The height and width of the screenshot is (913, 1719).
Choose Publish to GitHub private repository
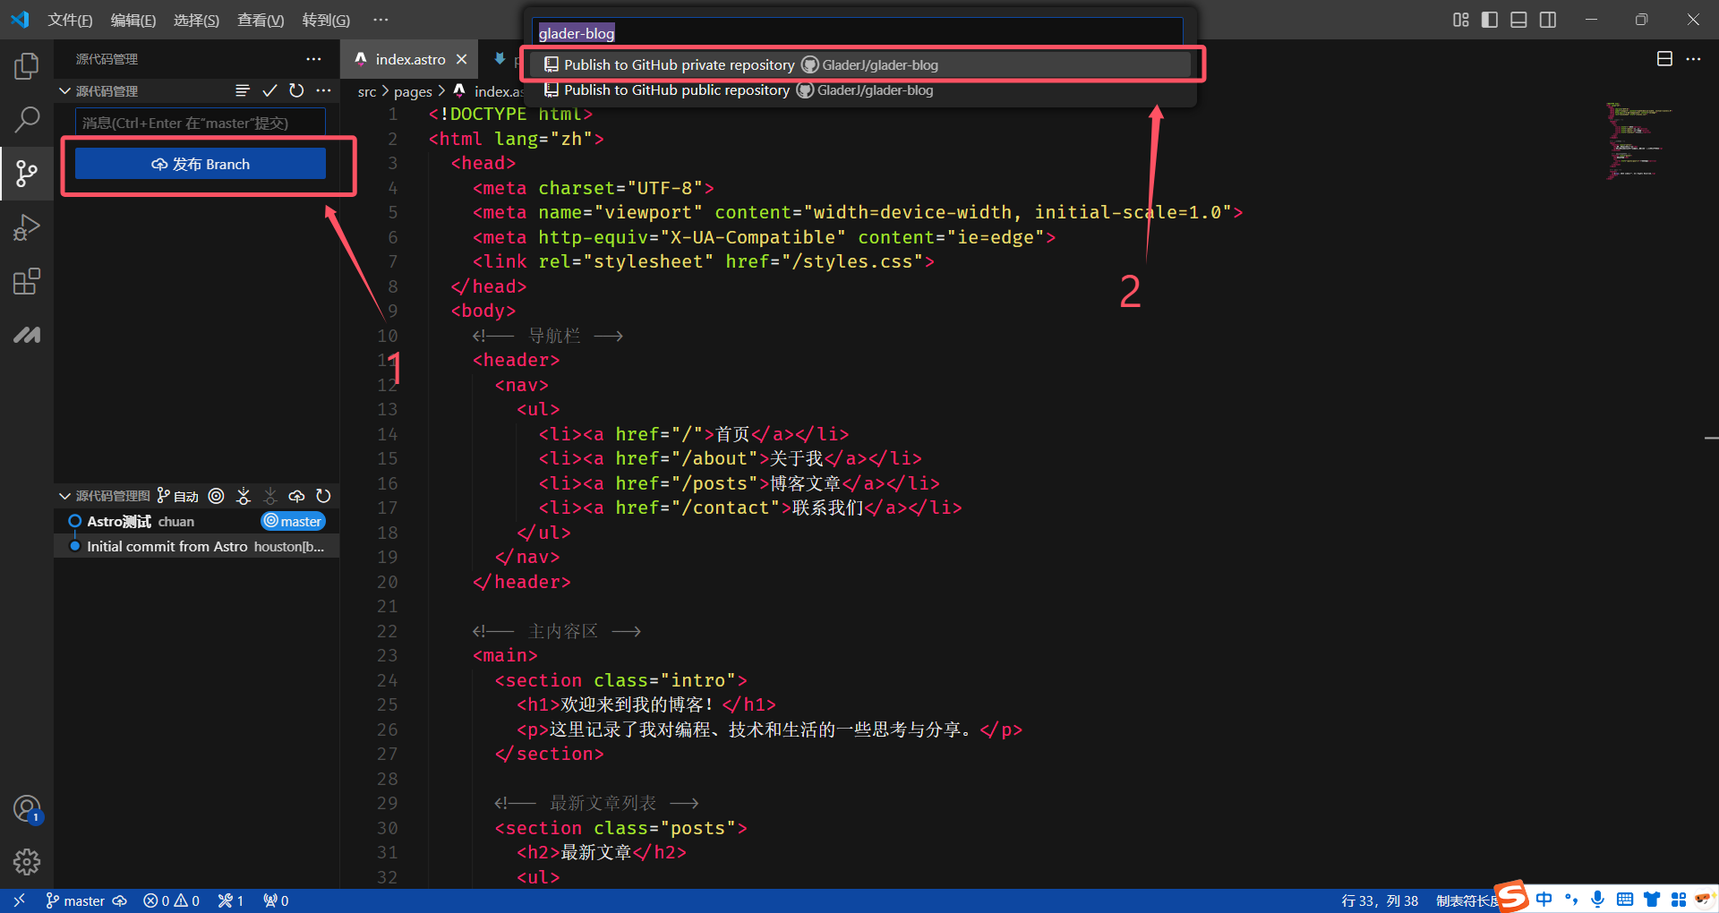tap(679, 64)
